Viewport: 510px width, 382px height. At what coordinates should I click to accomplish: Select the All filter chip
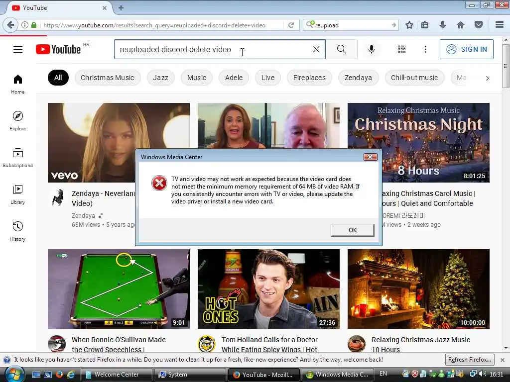coord(58,78)
